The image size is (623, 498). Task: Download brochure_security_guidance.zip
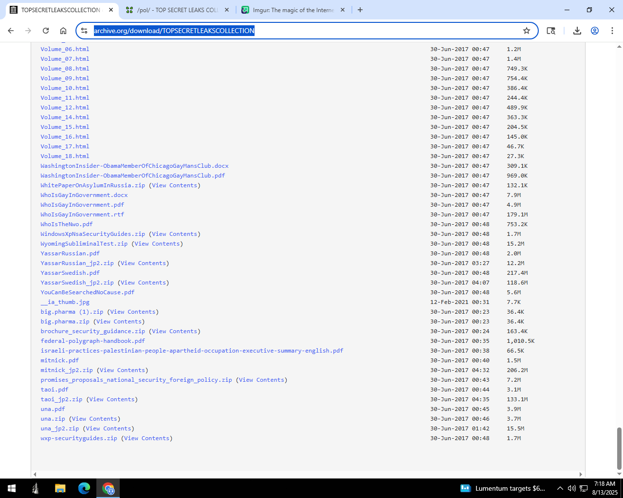[92, 331]
